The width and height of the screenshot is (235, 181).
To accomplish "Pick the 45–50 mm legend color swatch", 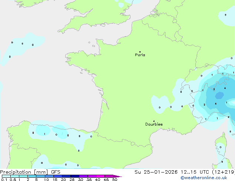I will [109, 176].
